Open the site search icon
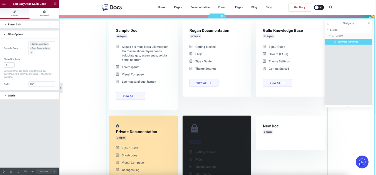 tap(331, 7)
